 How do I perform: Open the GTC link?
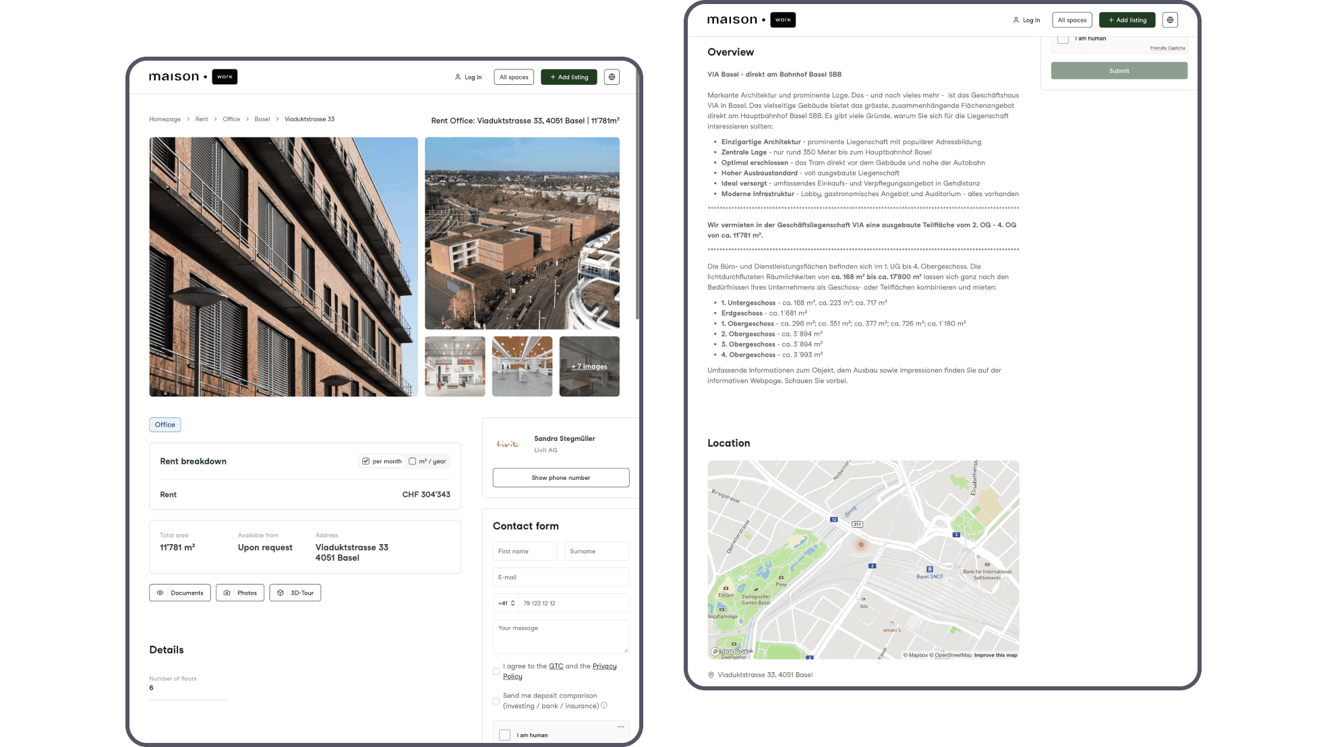coord(556,666)
